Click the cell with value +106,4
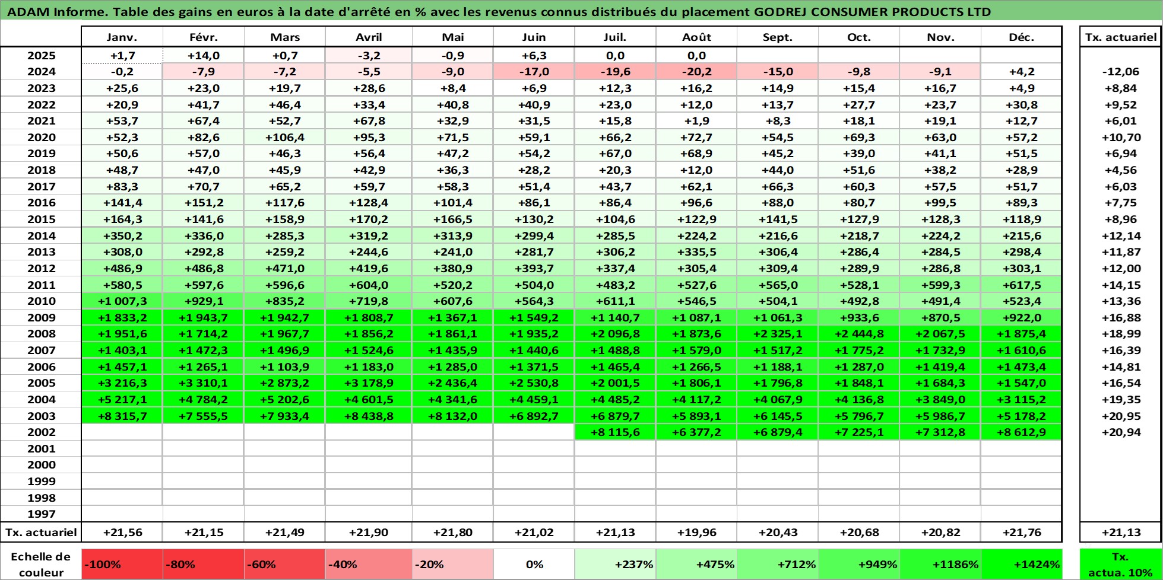The height and width of the screenshot is (580, 1163). [284, 137]
